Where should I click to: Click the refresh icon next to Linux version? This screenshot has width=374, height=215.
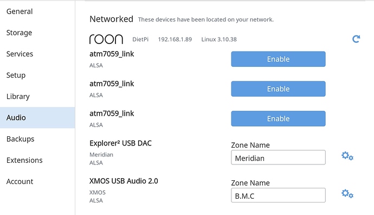356,39
